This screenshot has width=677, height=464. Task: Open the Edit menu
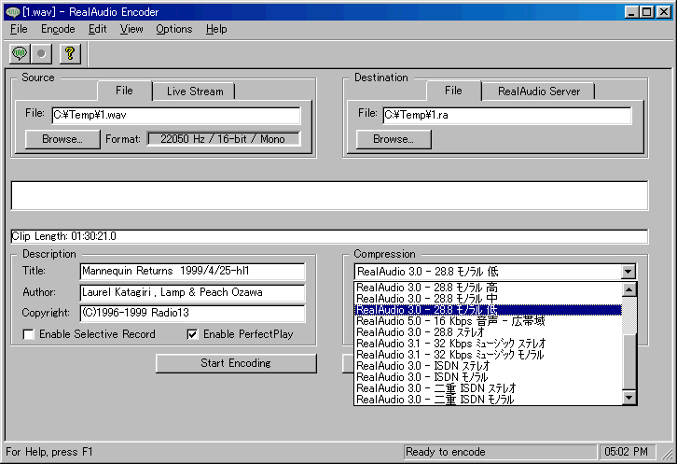coord(98,29)
